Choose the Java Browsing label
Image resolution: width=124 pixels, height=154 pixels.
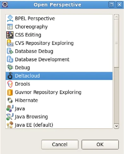tap(31, 117)
